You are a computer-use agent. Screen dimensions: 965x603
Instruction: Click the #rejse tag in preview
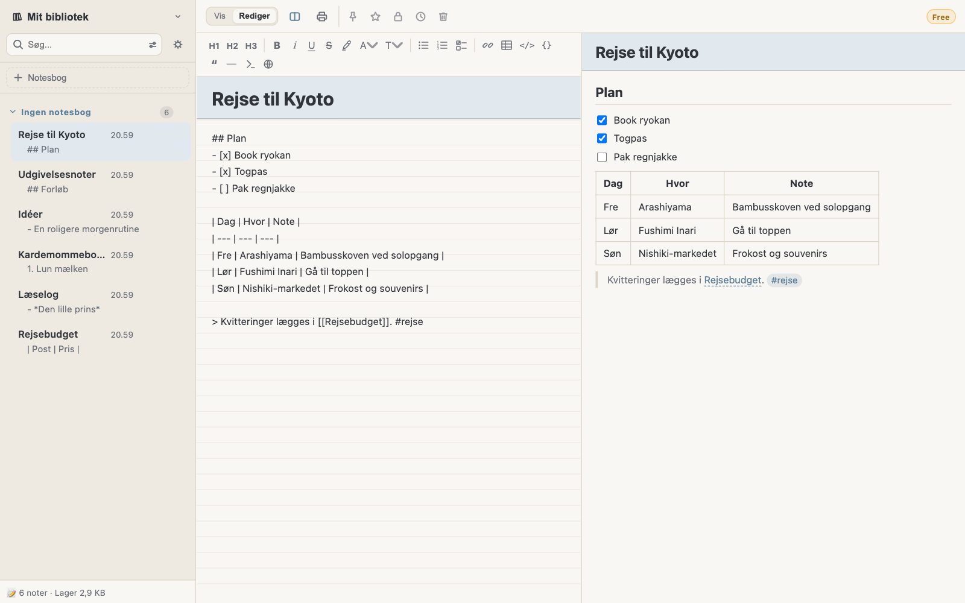784,280
